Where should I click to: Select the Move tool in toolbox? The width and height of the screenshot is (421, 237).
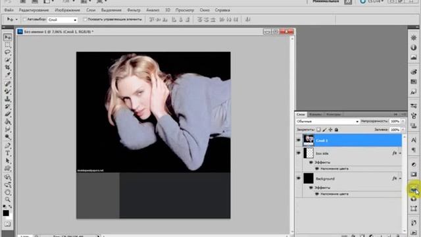[x=7, y=37]
